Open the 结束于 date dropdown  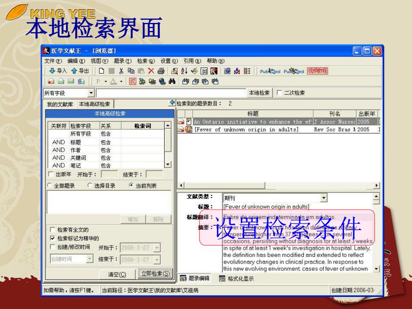[157, 260]
